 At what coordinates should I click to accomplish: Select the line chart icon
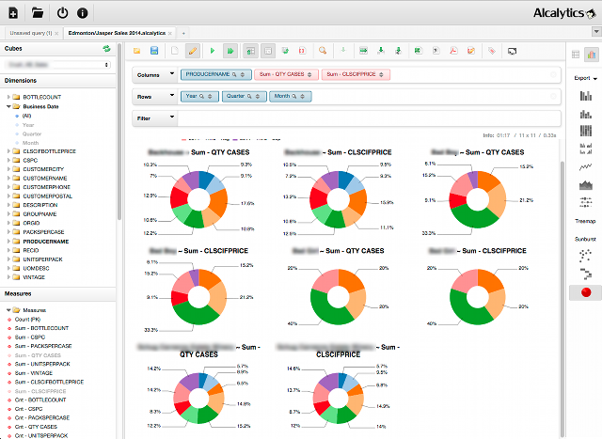585,167
